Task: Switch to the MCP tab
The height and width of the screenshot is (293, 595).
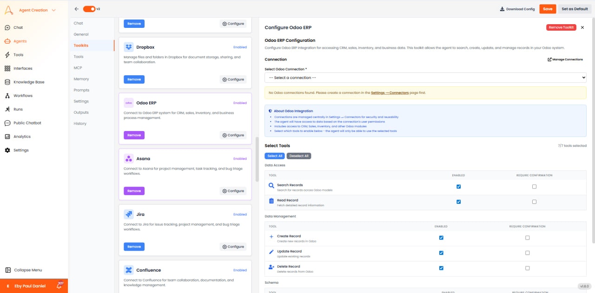Action: point(78,67)
